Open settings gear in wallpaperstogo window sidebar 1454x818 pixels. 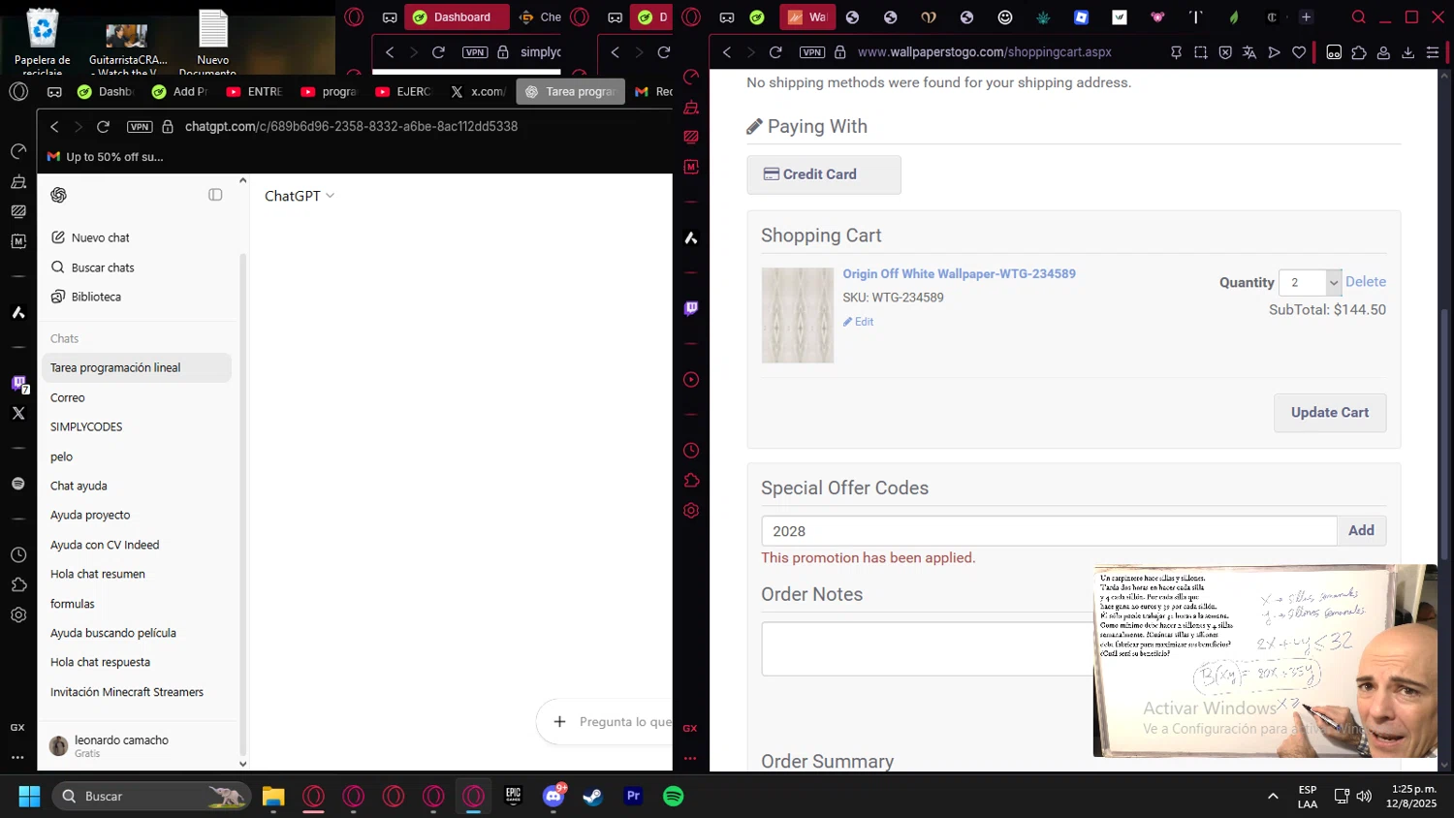(691, 511)
